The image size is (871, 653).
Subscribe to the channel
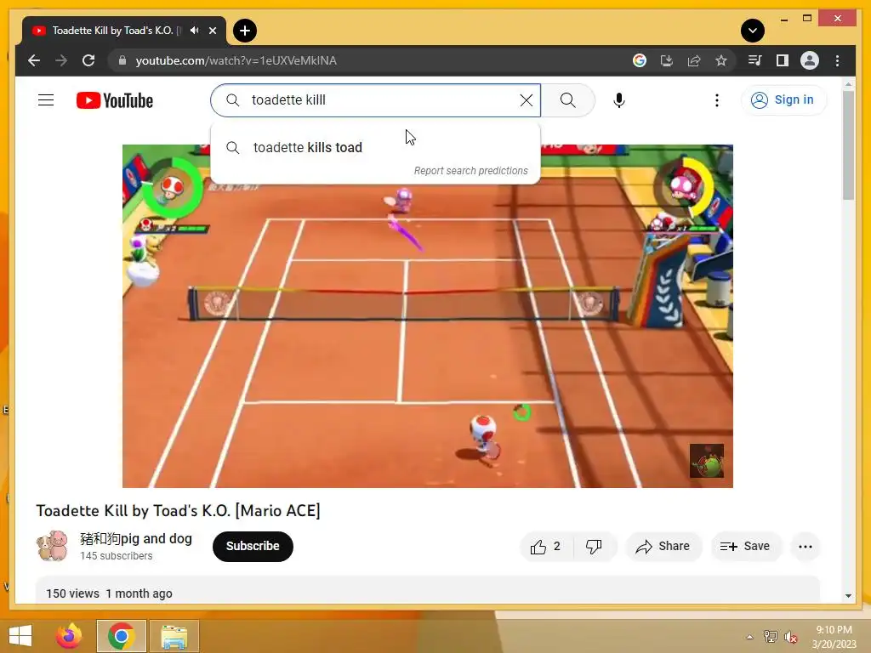[253, 546]
